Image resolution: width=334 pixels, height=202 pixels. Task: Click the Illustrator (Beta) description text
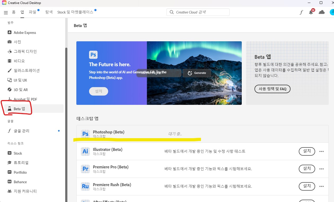[205, 151]
